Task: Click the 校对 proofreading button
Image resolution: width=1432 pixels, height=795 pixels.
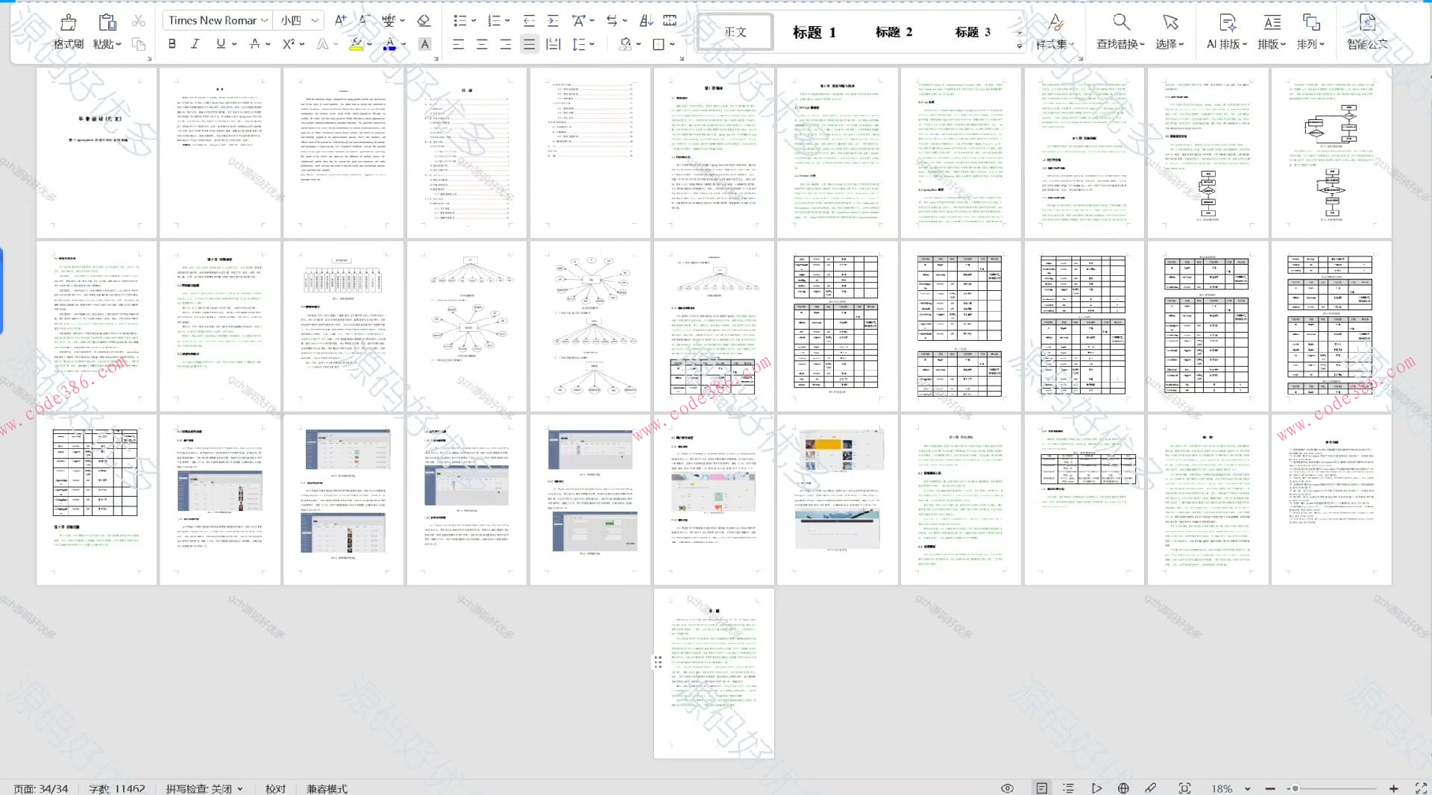Action: [275, 788]
